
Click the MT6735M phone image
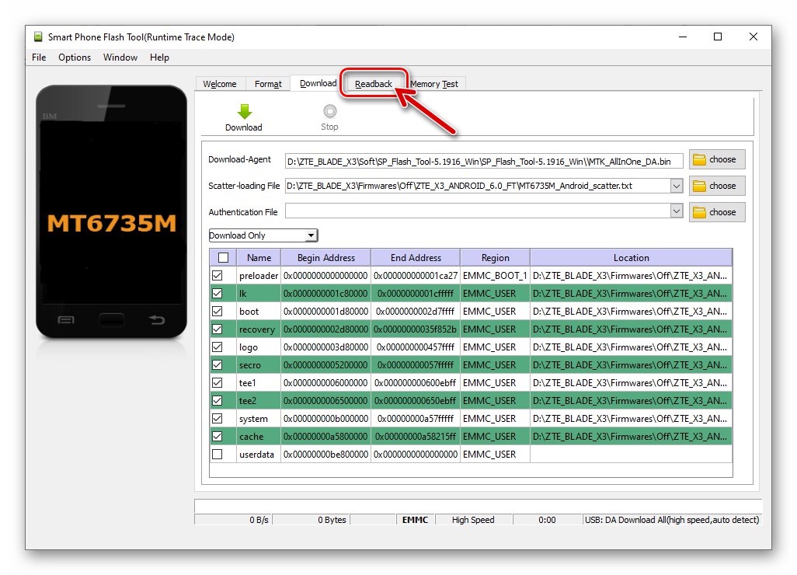point(112,211)
